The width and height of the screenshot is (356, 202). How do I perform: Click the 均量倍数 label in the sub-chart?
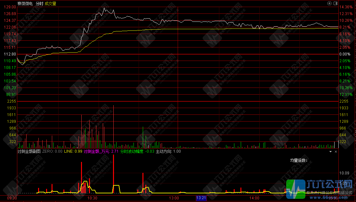[x=298, y=160]
